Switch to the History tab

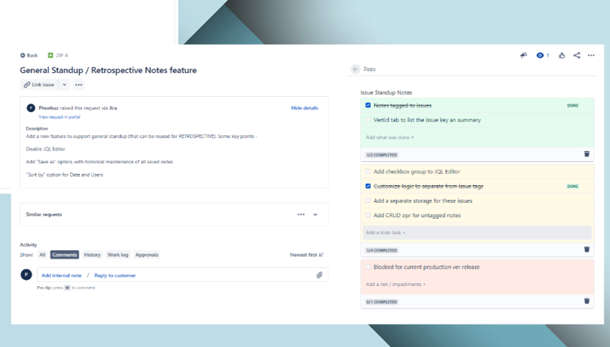(92, 254)
